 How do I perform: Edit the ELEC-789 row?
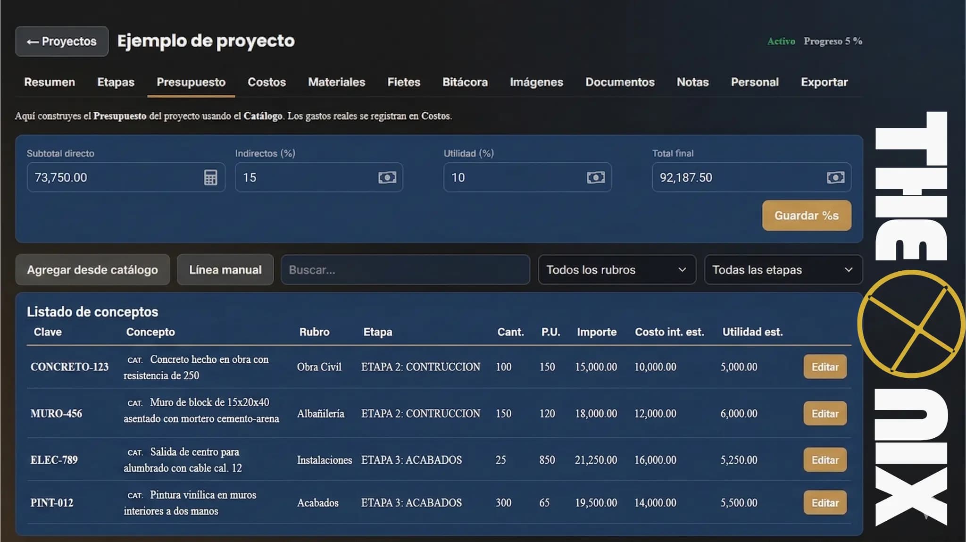tap(825, 460)
